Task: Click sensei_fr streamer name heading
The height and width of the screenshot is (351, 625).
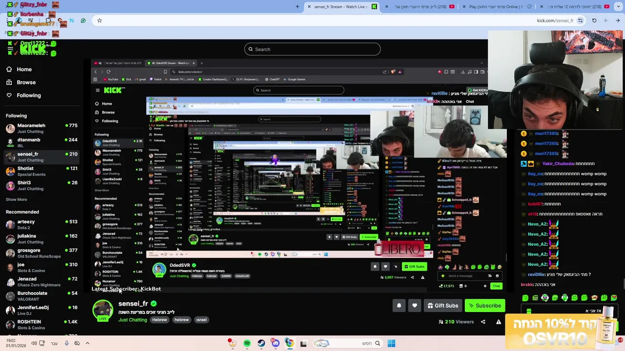Action: 133,304
